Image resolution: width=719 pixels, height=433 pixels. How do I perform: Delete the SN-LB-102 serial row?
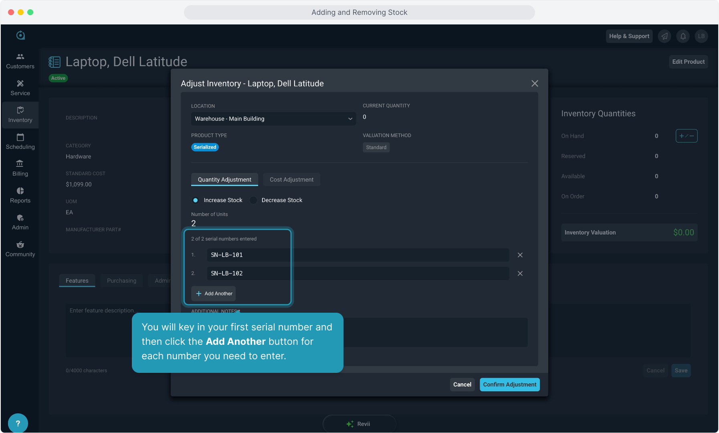tap(520, 273)
